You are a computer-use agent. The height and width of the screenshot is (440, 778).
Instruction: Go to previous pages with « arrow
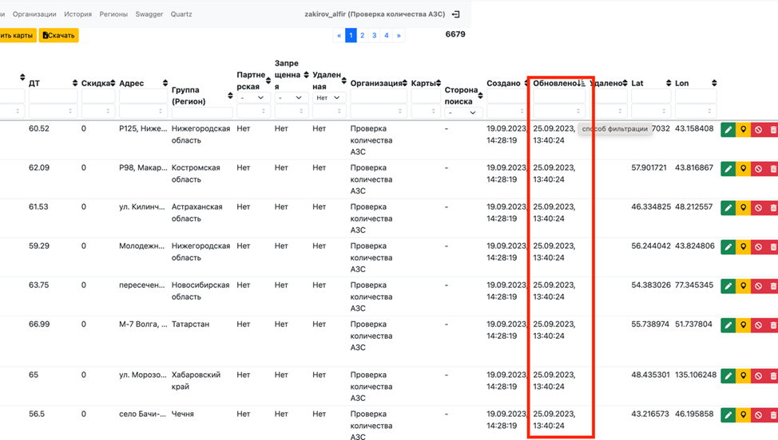[339, 35]
